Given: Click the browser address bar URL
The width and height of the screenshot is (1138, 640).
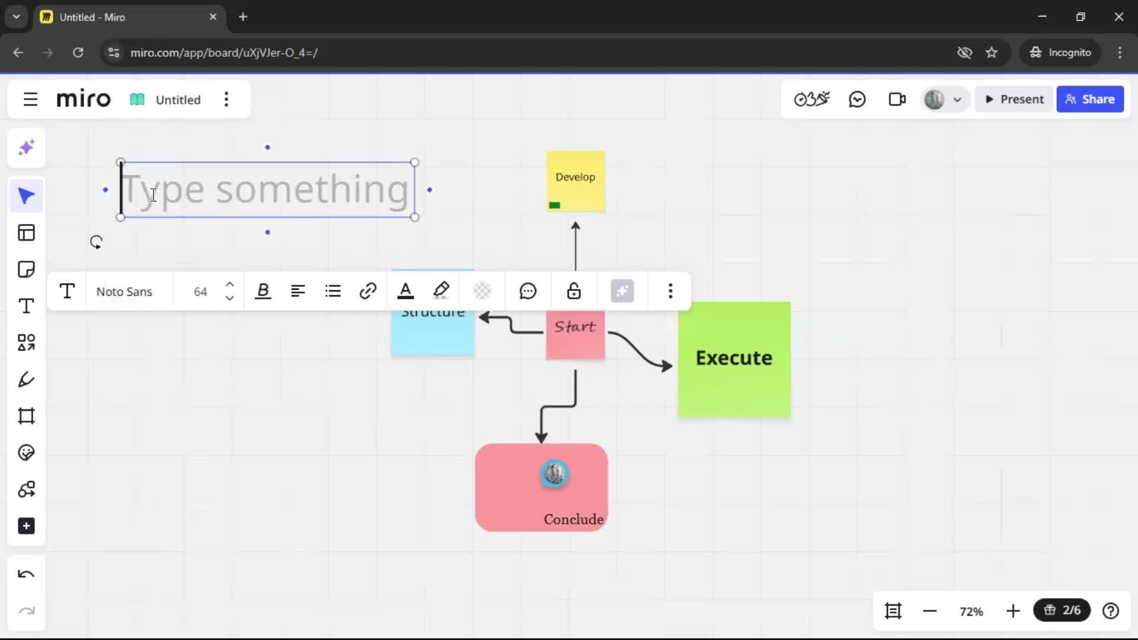Looking at the screenshot, I should (224, 53).
